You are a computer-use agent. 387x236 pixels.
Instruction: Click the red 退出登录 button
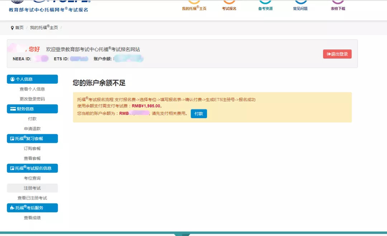coord(337,54)
